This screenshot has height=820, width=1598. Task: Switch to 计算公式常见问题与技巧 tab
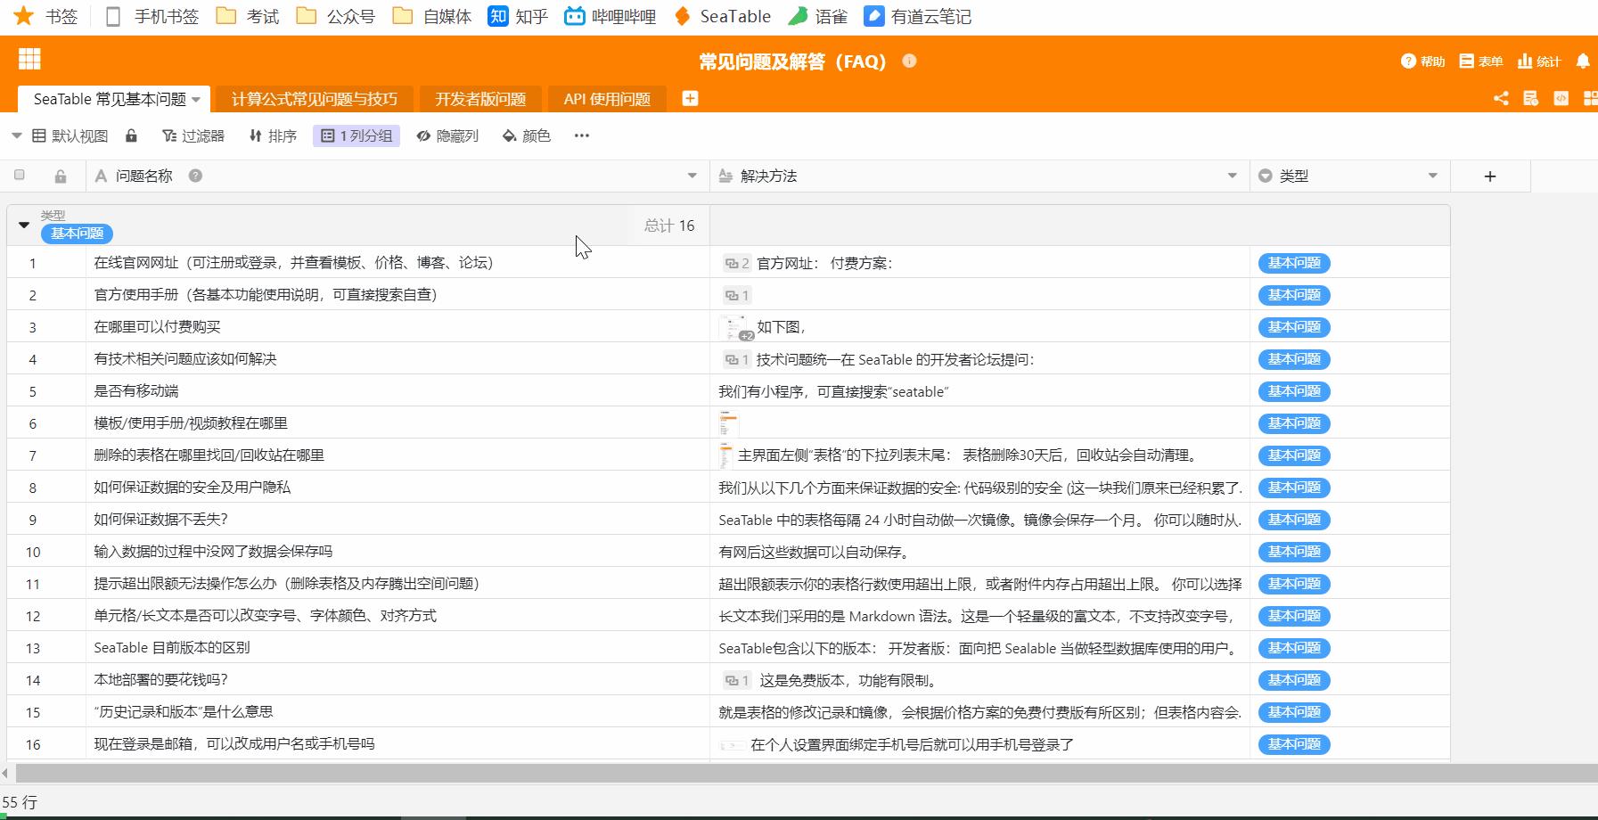[315, 99]
